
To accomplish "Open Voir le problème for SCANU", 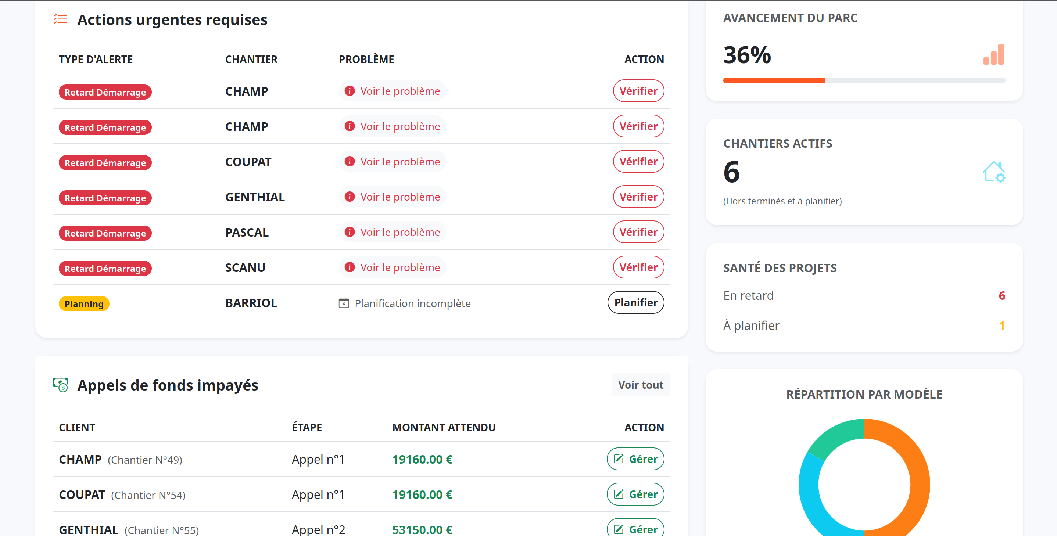I will pos(392,267).
